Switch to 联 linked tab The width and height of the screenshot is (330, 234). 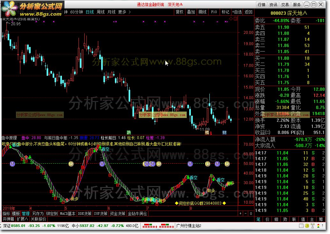point(294,219)
